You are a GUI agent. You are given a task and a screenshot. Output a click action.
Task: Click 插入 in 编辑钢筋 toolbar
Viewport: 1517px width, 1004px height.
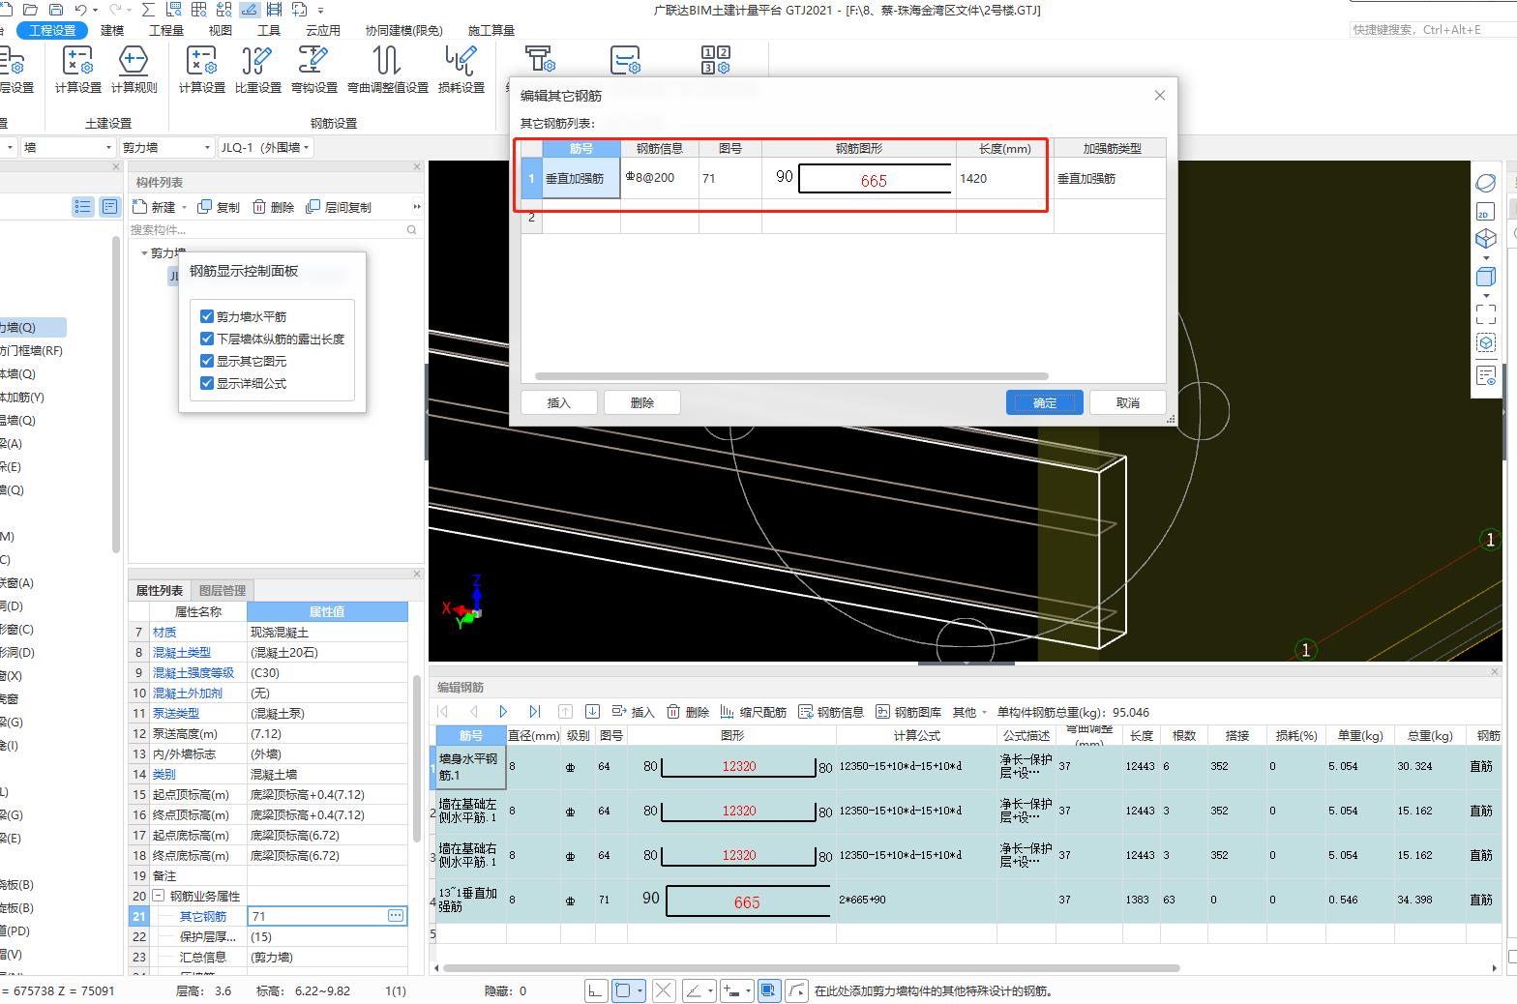tap(634, 712)
